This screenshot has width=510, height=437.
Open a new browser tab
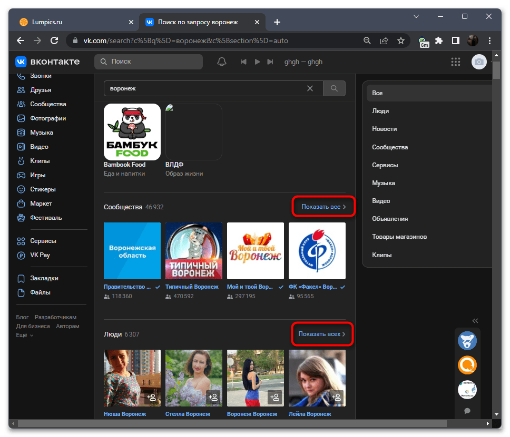(x=277, y=22)
